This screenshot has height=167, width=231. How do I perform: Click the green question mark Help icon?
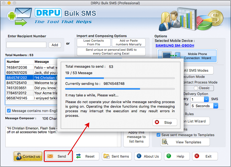[169, 156]
